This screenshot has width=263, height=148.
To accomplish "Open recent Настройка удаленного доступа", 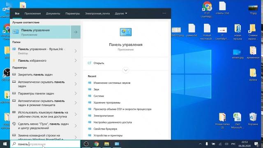I will 113,123.
